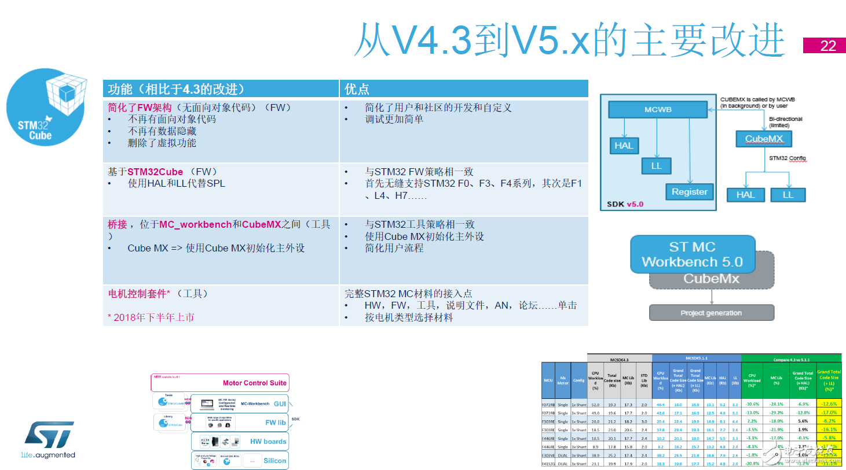This screenshot has height=470, width=846.
Task: Select the CubeMX box in diagram
Action: [764, 139]
